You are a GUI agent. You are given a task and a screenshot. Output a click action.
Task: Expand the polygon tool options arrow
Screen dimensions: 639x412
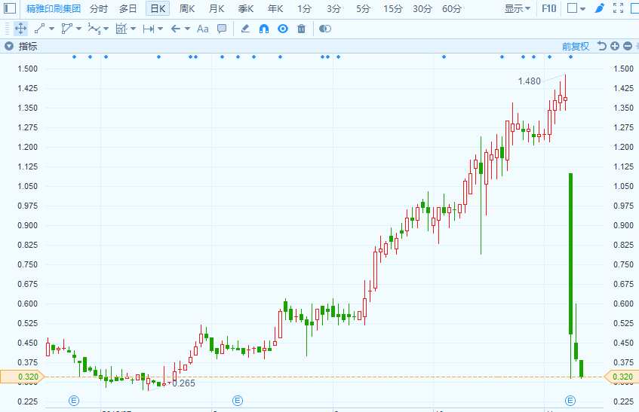78,29
